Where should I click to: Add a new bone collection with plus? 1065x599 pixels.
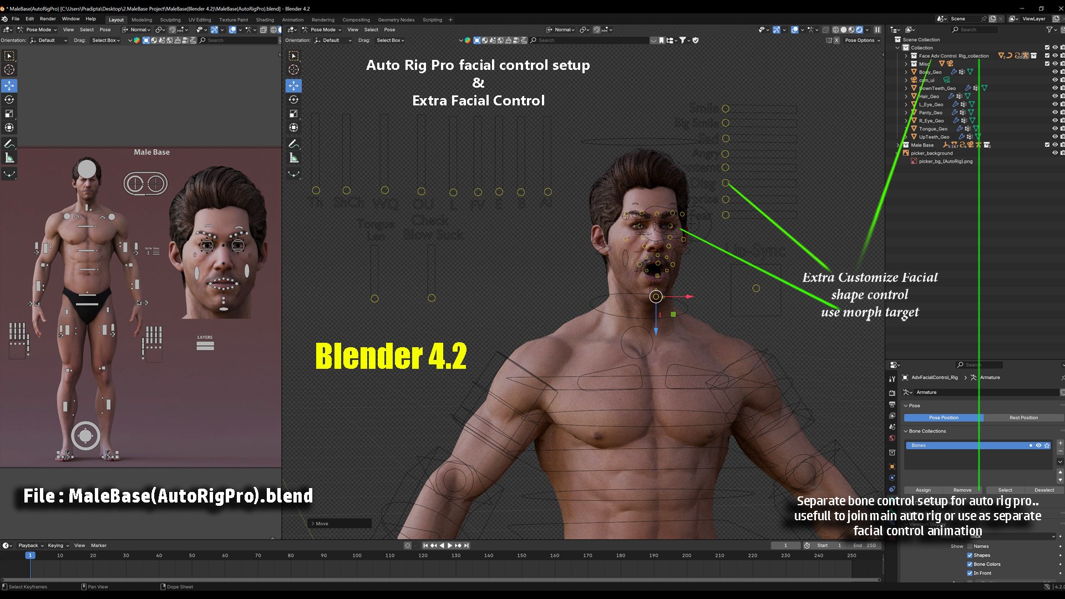pos(1060,443)
